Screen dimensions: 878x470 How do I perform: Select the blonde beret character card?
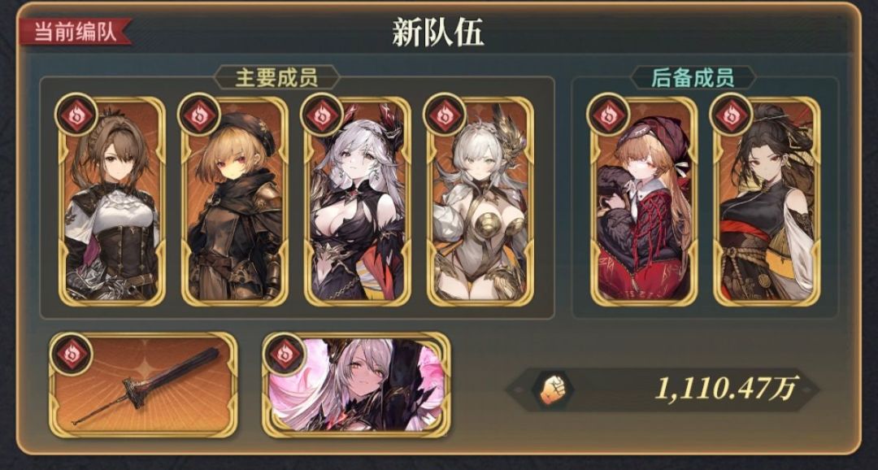(235, 201)
